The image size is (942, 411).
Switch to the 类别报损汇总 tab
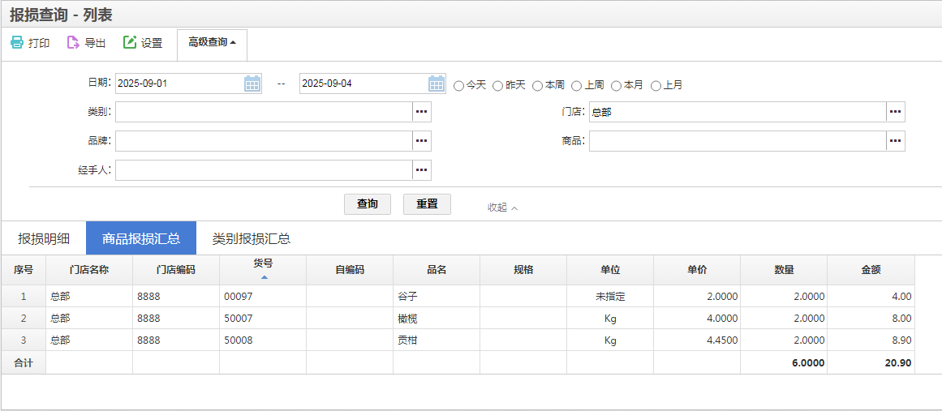[x=252, y=238]
